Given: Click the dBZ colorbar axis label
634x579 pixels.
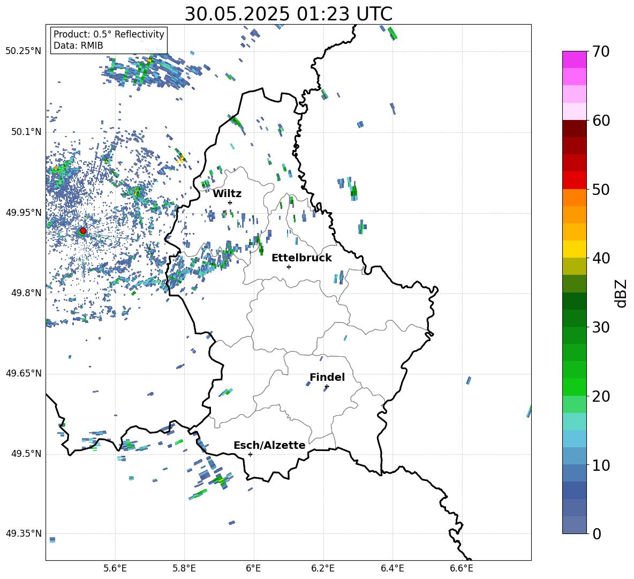Looking at the screenshot, I should [622, 293].
